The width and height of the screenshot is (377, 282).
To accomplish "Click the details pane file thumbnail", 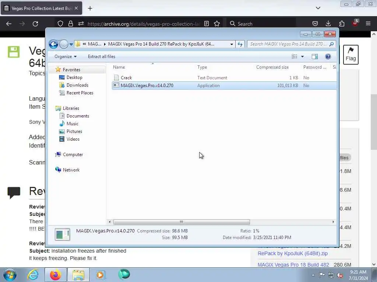I will pyautogui.click(x=62, y=234).
